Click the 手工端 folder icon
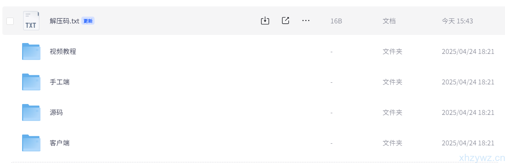505x163 pixels. tap(31, 82)
